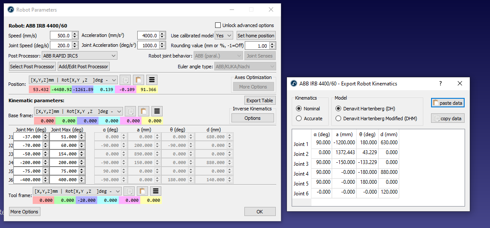Select the Accurate kinematics radio button
Image resolution: width=490 pixels, height=228 pixels.
299,119
